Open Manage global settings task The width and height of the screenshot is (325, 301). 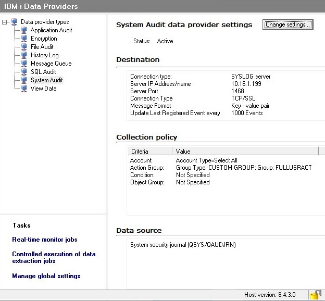click(x=46, y=276)
